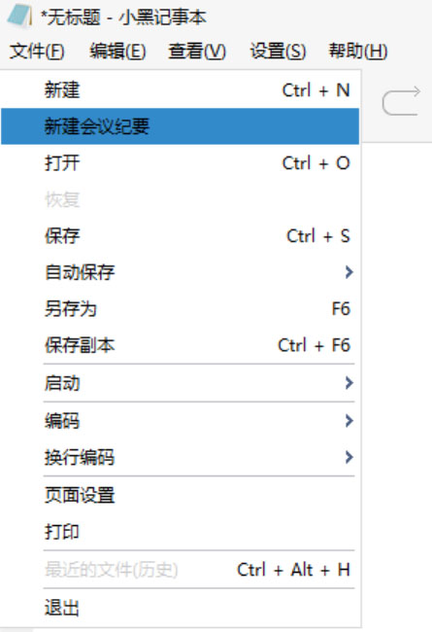The image size is (432, 632).
Task: Select 退出 to quit the app
Action: pos(180,607)
